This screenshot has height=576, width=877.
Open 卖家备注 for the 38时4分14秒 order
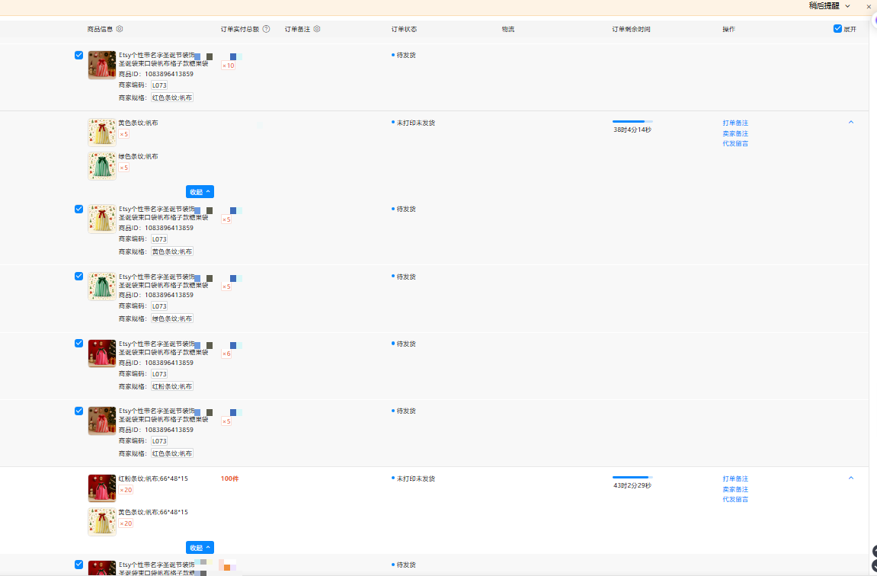click(x=735, y=133)
